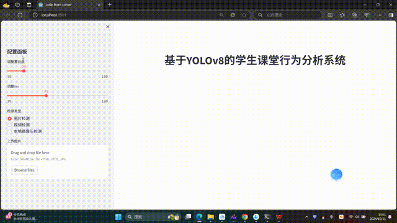Viewport: 397px width, 223px height.
Task: Open the clock and date on the taskbar
Action: (x=378, y=217)
